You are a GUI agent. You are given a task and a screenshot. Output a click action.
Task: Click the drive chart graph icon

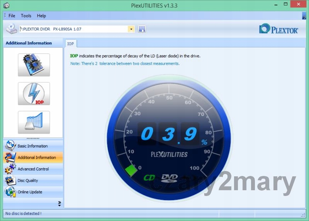tap(34, 122)
